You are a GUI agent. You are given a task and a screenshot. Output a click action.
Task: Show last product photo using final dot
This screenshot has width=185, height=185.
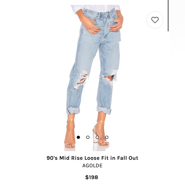pos(107,137)
